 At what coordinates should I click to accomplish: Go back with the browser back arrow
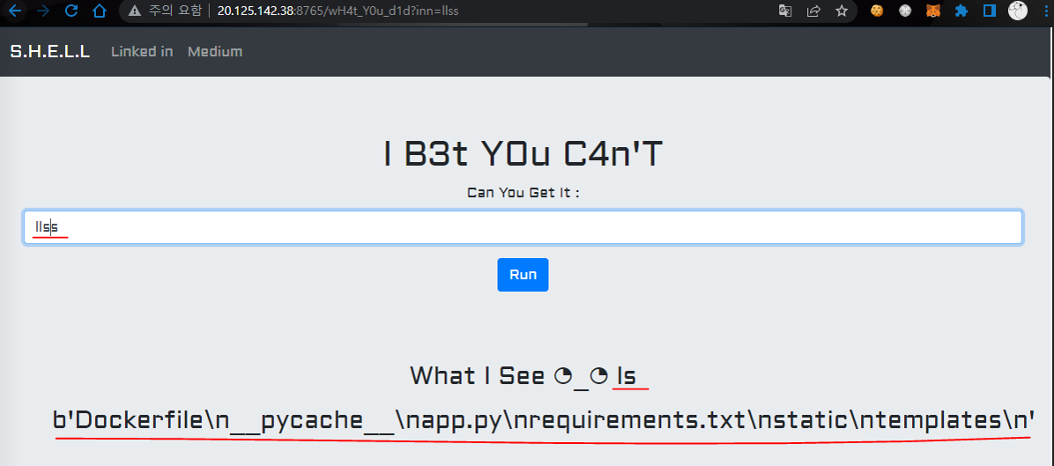15,11
